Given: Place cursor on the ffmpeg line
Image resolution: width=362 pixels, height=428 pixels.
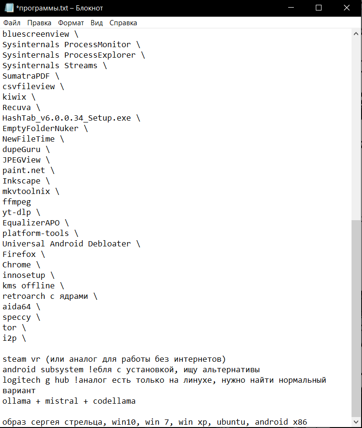Looking at the screenshot, I should [17, 202].
